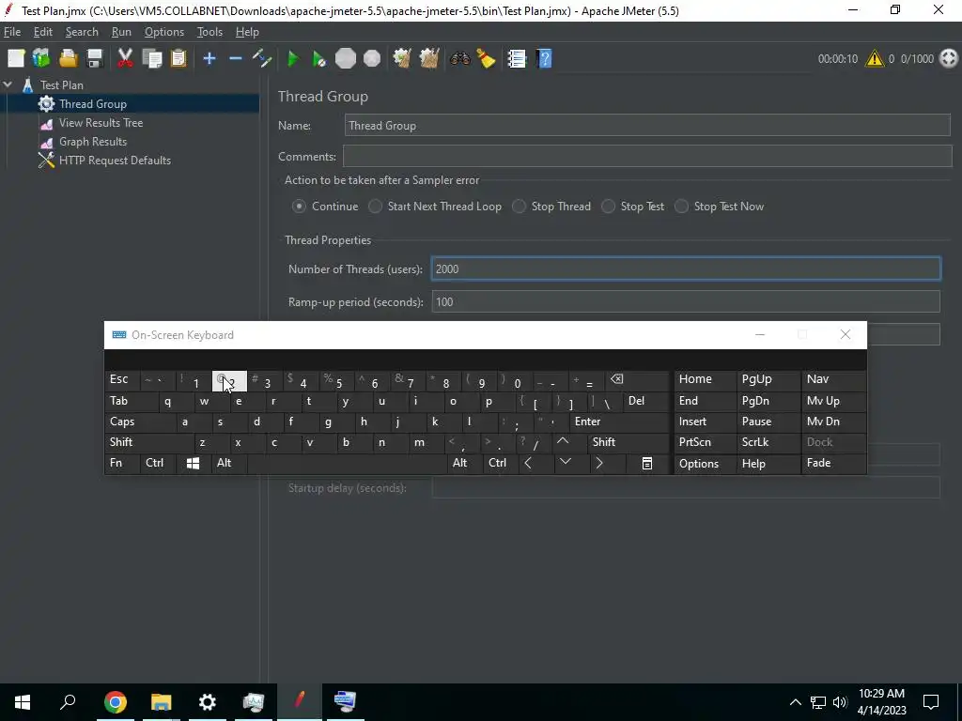Click the Name input field
The width and height of the screenshot is (962, 721).
coord(647,126)
